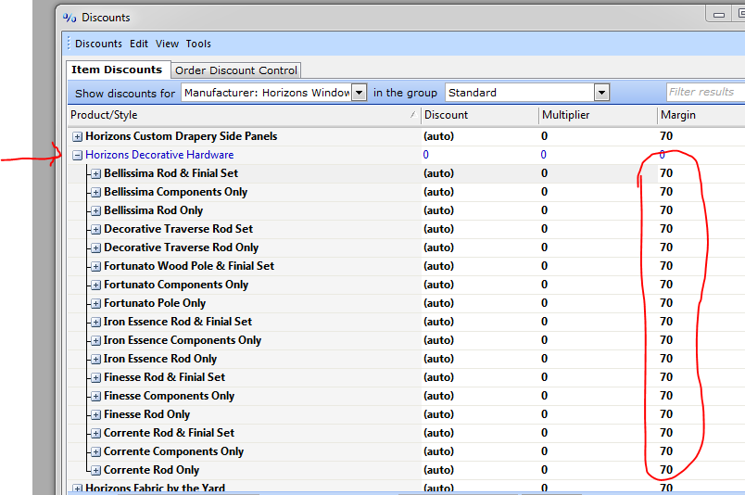Open the Edit menu

[139, 44]
